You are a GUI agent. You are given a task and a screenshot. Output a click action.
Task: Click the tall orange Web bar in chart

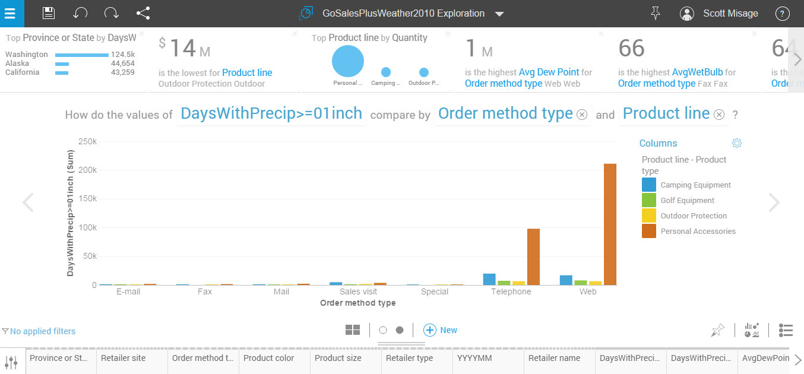click(x=610, y=224)
